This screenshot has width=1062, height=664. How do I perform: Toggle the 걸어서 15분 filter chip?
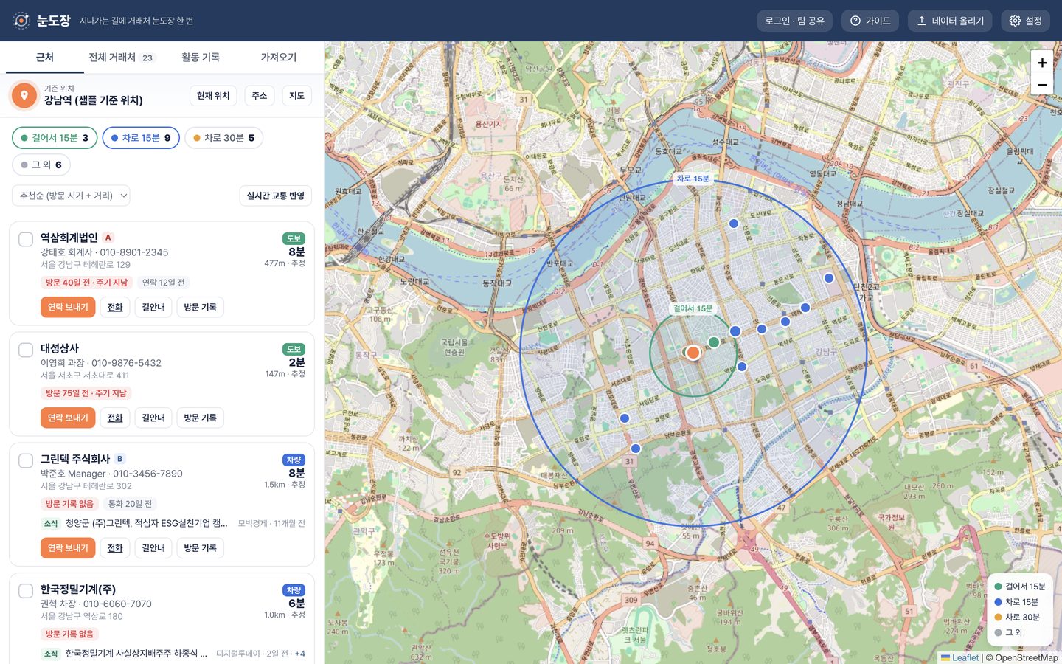(55, 138)
